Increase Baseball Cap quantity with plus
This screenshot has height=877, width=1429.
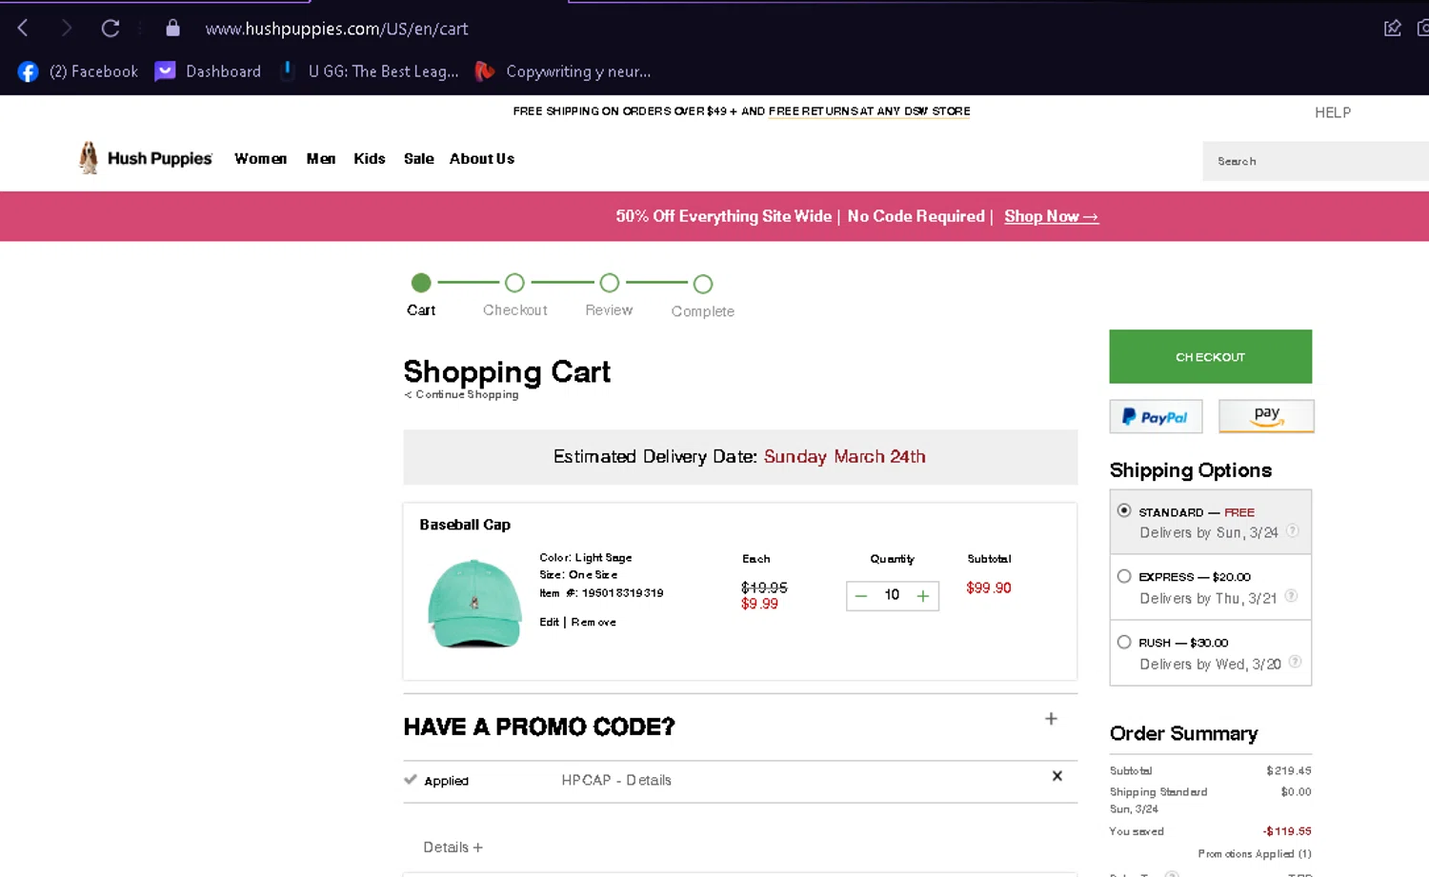click(x=923, y=596)
